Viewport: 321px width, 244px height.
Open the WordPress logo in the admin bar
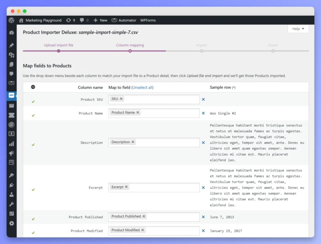11,20
